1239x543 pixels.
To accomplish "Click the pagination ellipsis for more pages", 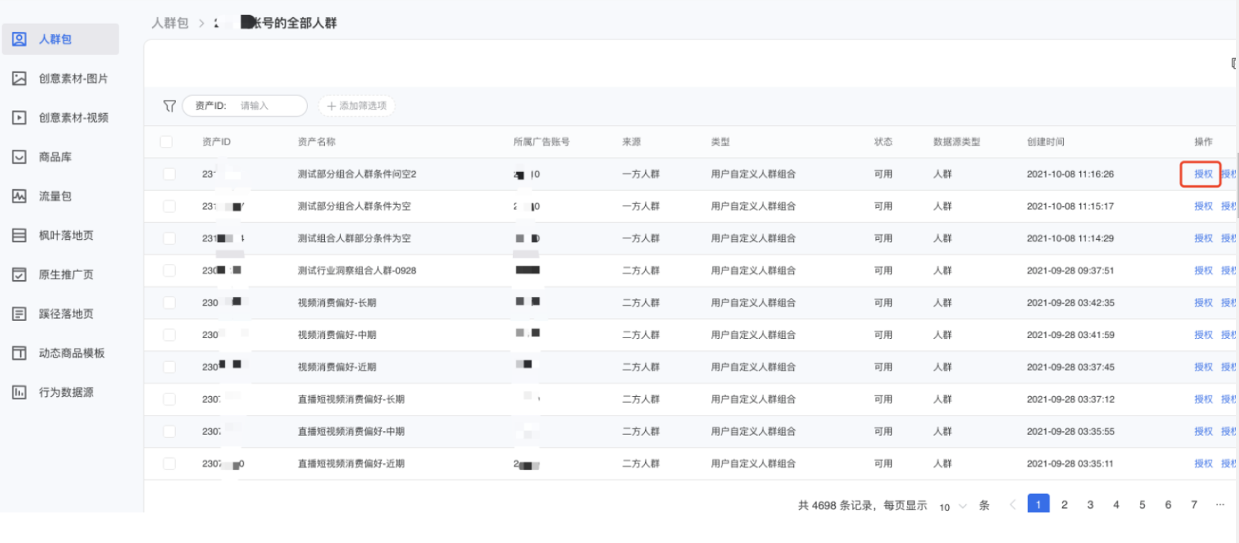I will click(x=1220, y=505).
